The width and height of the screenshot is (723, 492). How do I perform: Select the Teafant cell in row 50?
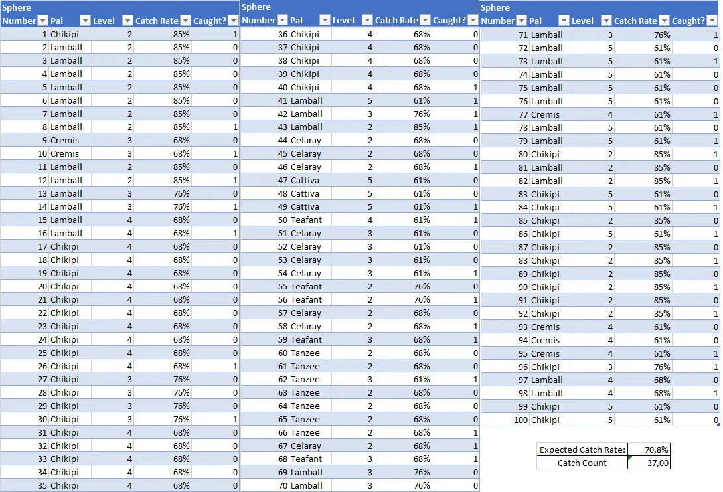tap(310, 220)
